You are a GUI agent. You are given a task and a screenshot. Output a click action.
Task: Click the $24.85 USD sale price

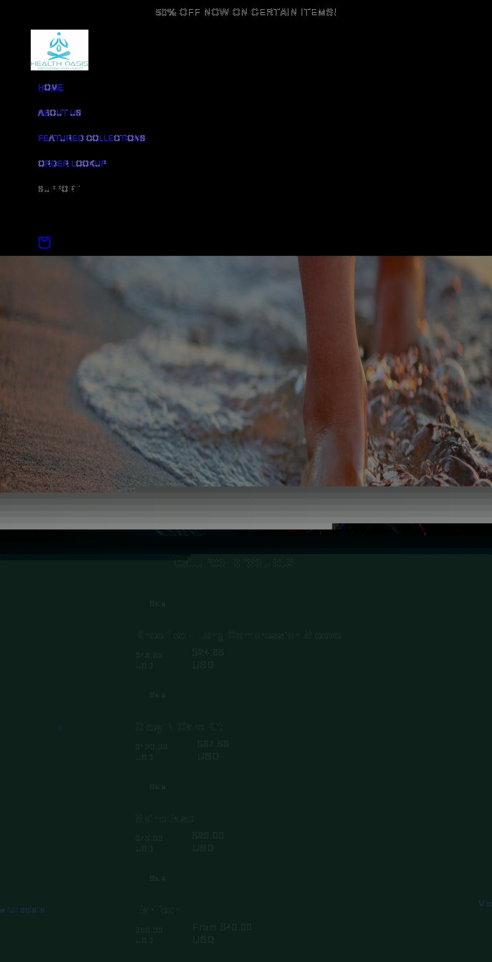click(x=208, y=658)
